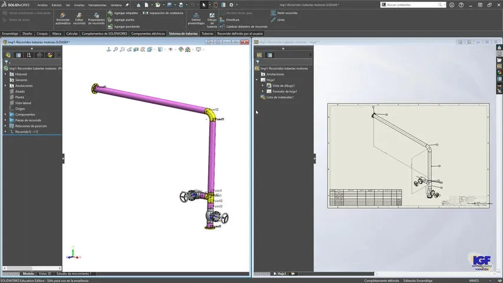Open the PropertyManager tab in assembly panel
Image resolution: width=503 pixels, height=283 pixels.
click(19, 55)
